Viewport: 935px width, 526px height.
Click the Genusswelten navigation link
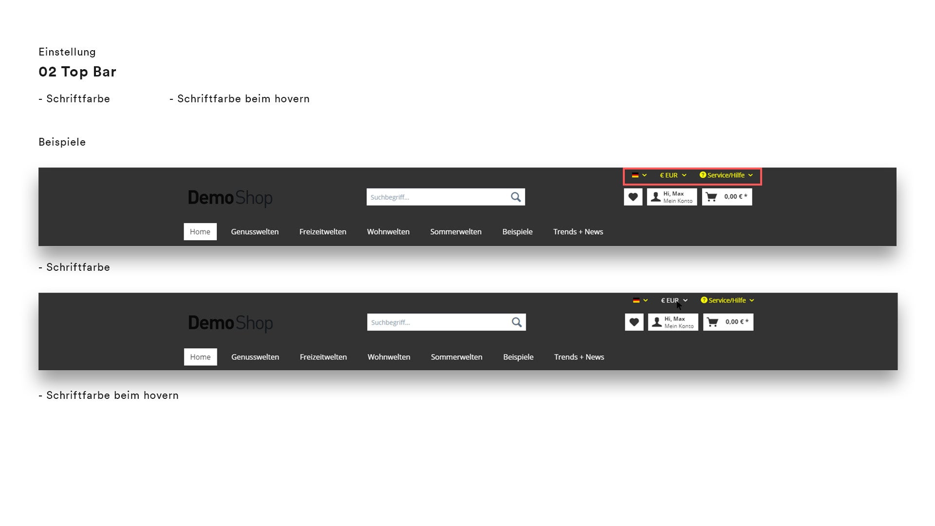coord(254,231)
